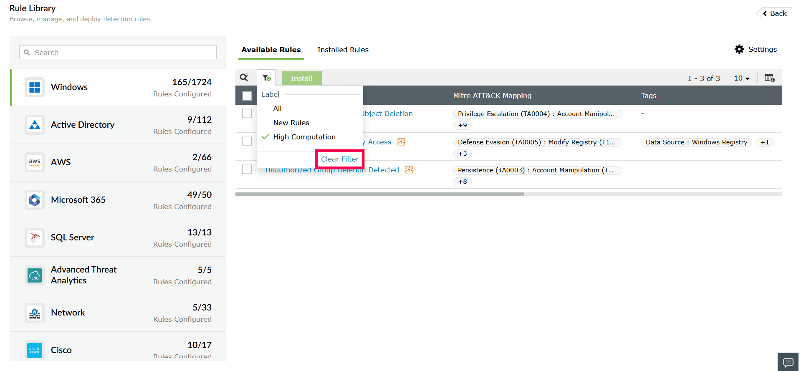Click the horizontal scrollbar under the table
The height and width of the screenshot is (371, 801).
pyautogui.click(x=379, y=194)
